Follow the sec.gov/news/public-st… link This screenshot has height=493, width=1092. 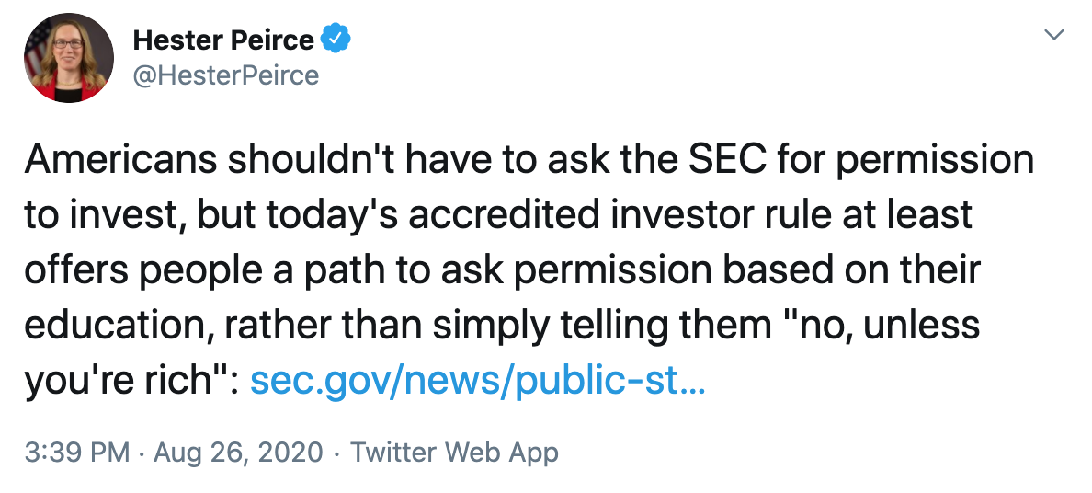pos(477,379)
